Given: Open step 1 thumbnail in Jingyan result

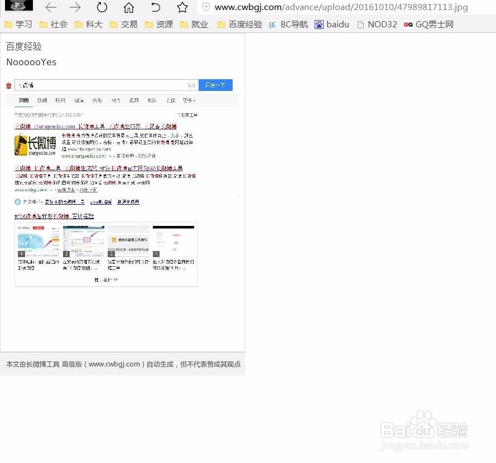Looking at the screenshot, I should (x=38, y=242).
